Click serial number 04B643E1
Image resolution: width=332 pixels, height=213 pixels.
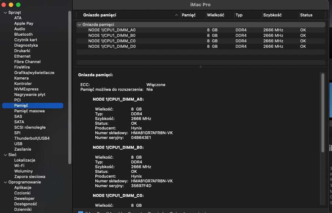pos(141,138)
